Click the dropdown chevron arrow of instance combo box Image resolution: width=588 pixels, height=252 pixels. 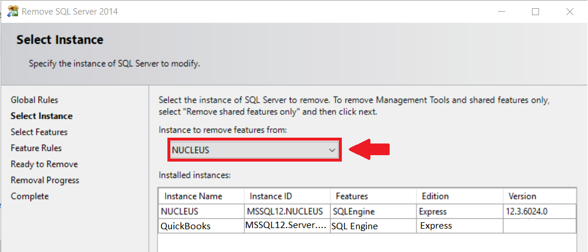(332, 150)
